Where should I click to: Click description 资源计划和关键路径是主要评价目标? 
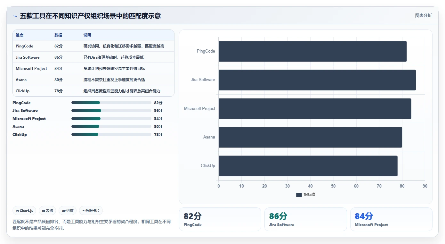(114, 69)
